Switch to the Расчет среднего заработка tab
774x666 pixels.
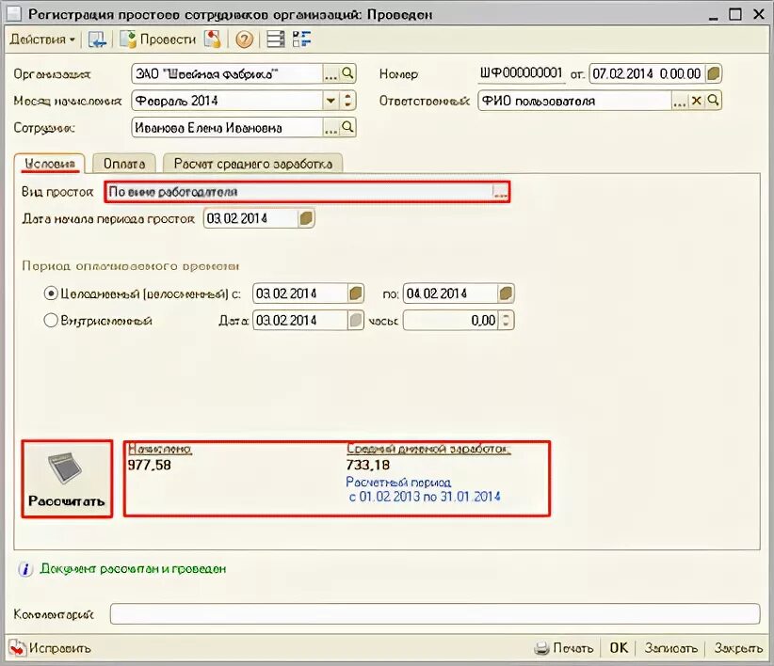252,164
